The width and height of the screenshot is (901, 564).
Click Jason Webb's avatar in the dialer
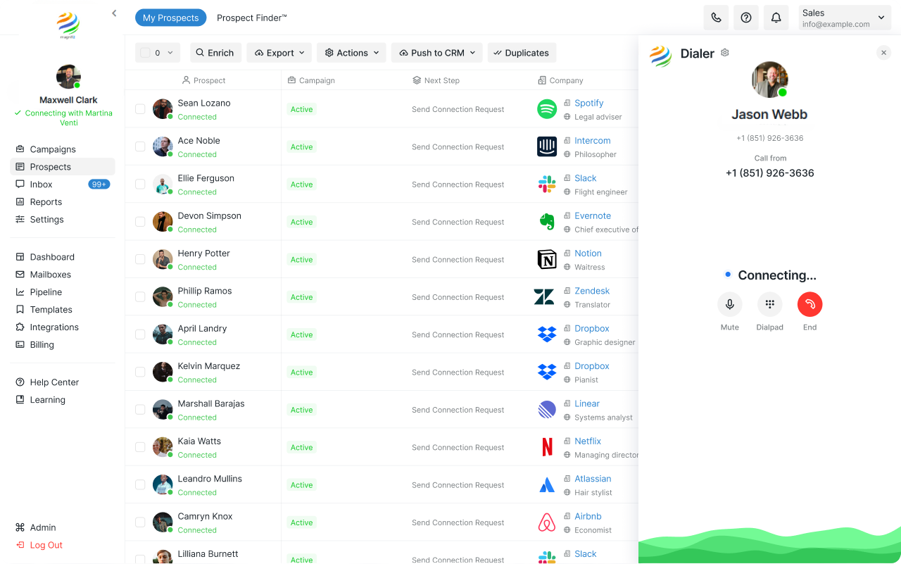pyautogui.click(x=769, y=80)
